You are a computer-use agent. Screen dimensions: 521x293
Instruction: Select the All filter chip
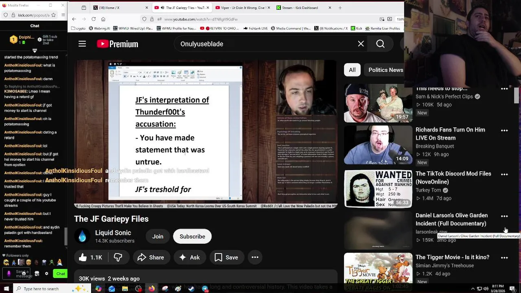(352, 70)
